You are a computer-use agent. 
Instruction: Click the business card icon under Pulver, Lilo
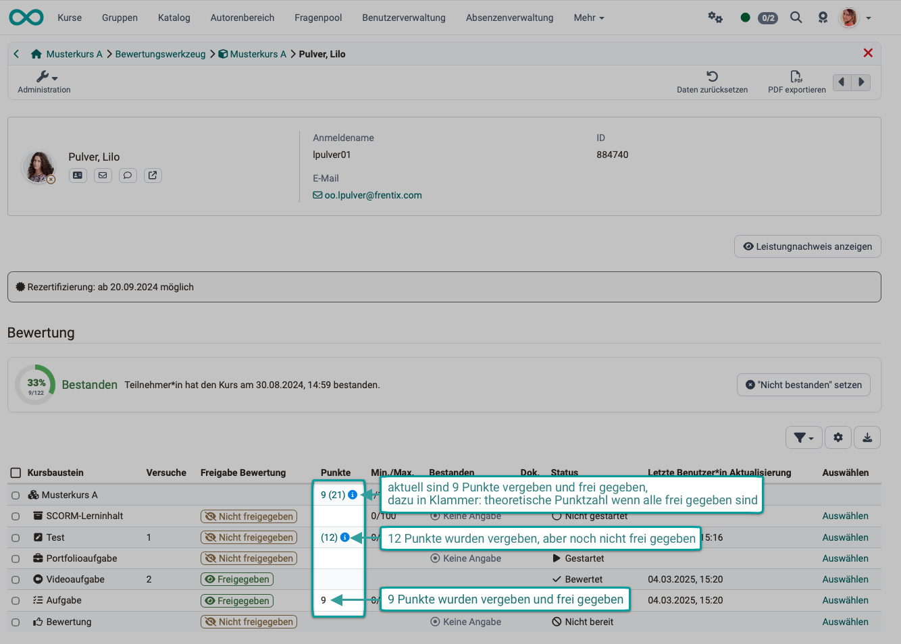coord(78,175)
